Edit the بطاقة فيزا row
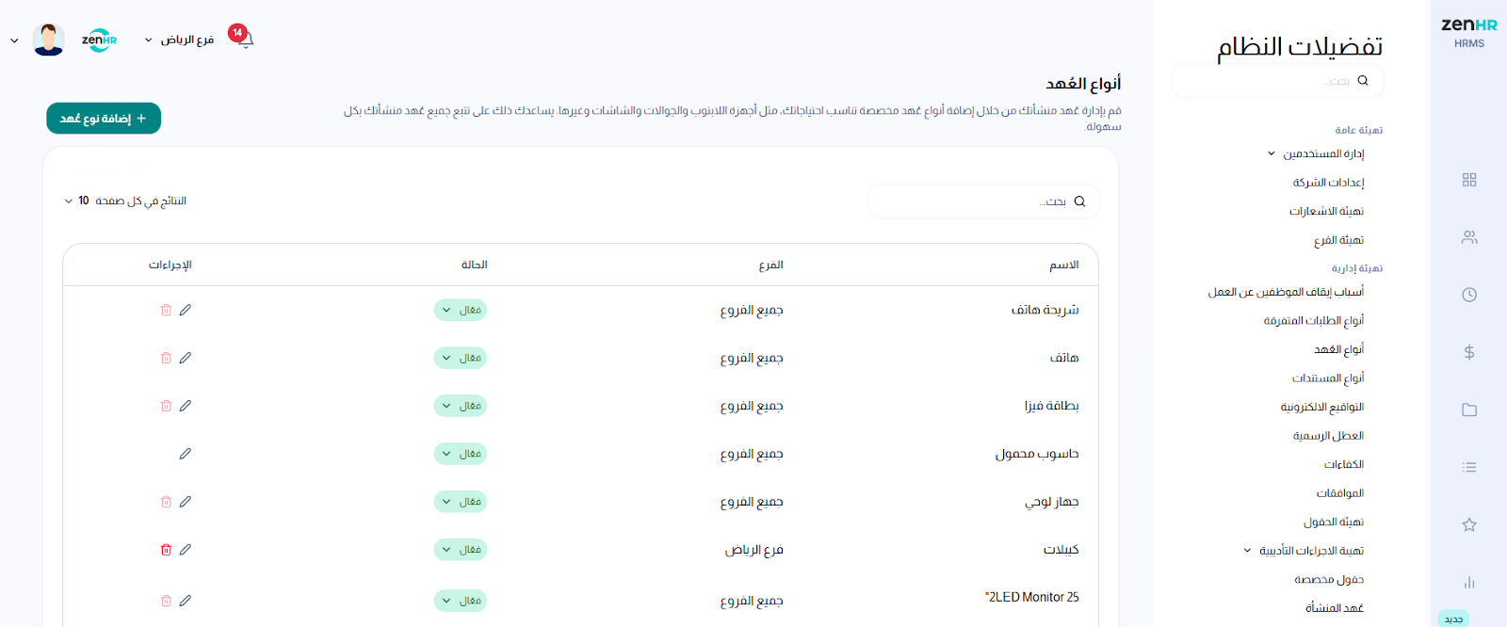This screenshot has height=627, width=1507. click(186, 406)
